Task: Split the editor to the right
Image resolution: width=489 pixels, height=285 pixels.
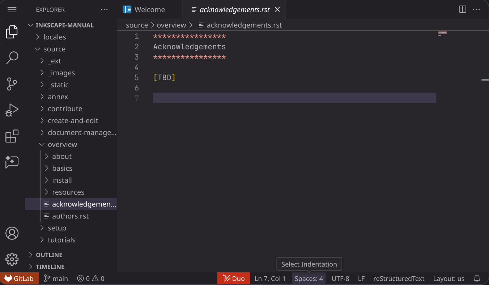Action: [462, 9]
